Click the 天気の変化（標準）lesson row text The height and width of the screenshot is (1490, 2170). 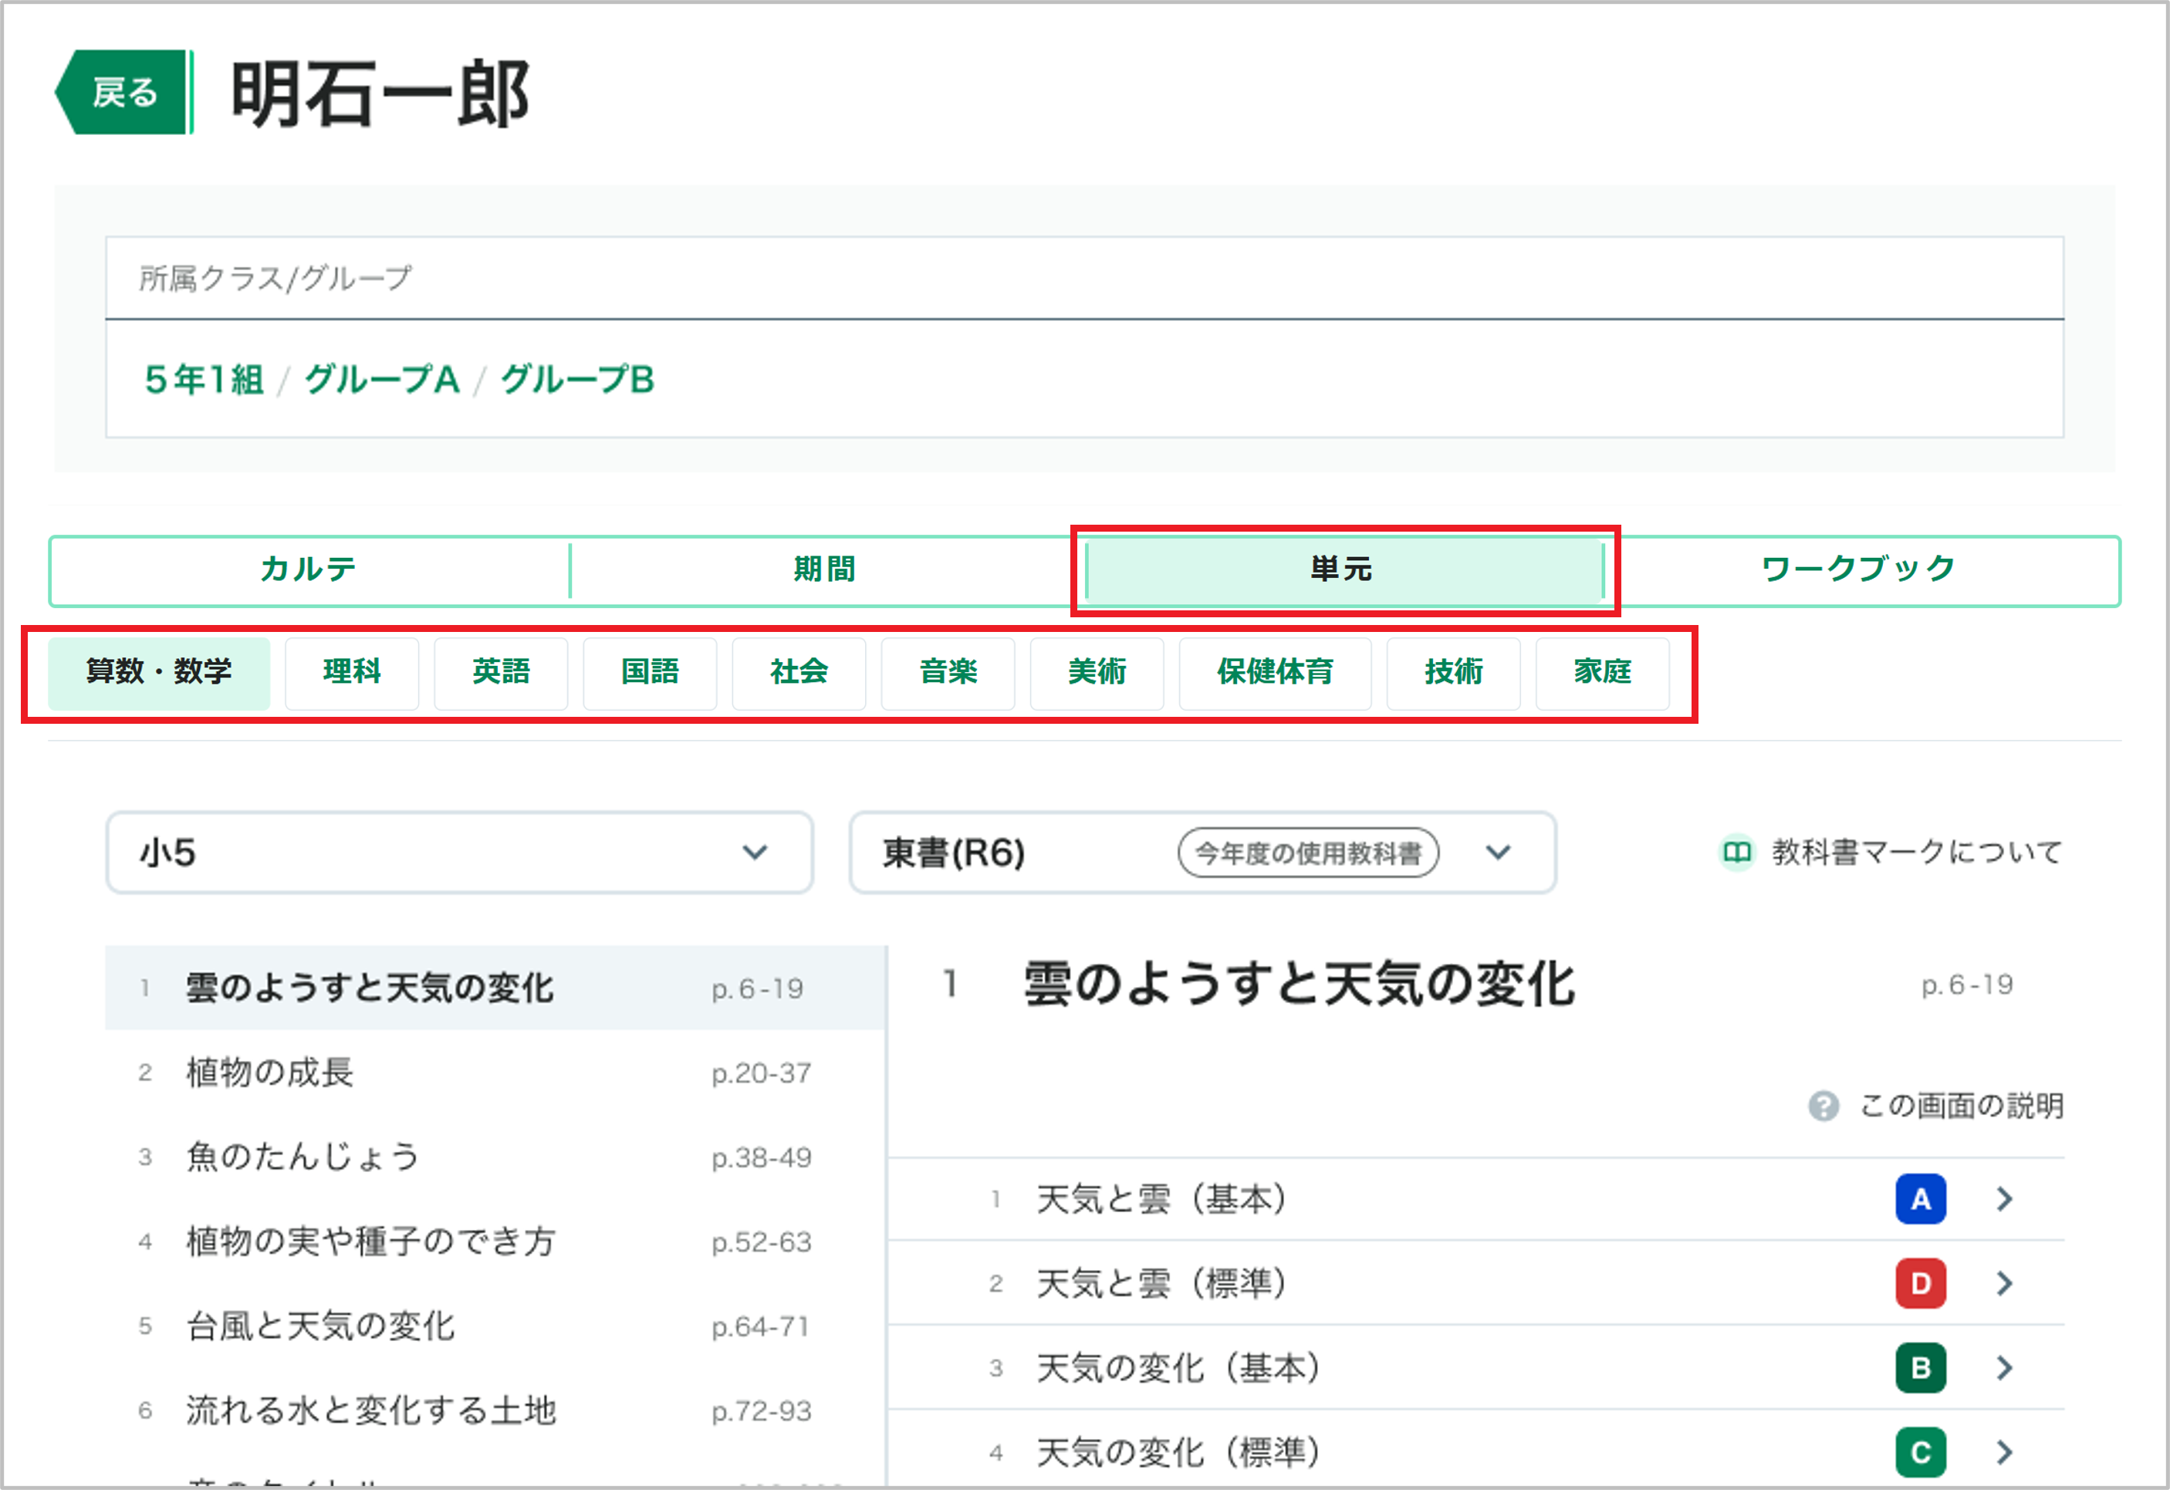click(x=1179, y=1453)
